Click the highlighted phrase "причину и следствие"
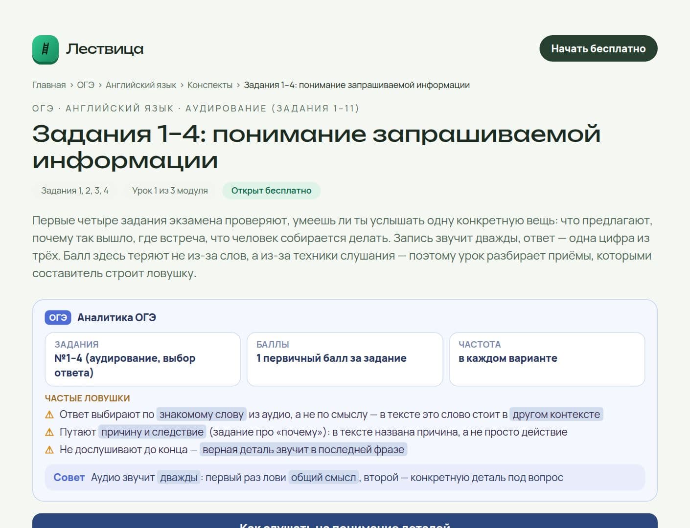 (x=152, y=432)
